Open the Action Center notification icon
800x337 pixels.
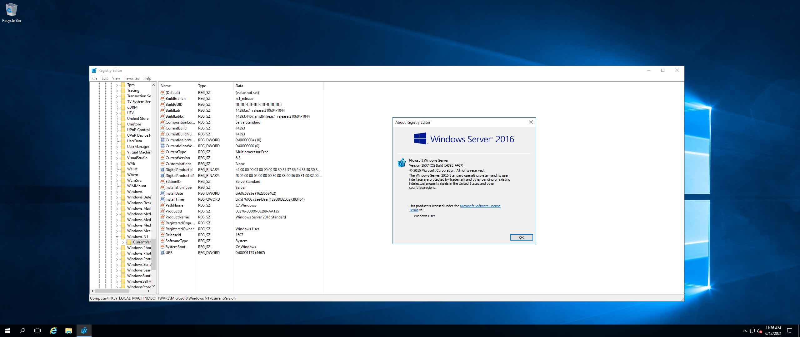(790, 331)
